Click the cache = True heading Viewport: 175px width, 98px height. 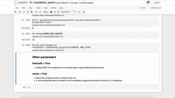[x=40, y=74]
